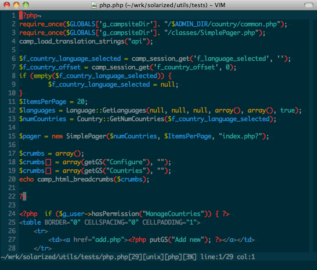Click the highlighted closing ?> tag on line 22
The width and height of the screenshot is (317, 270).
(23, 196)
